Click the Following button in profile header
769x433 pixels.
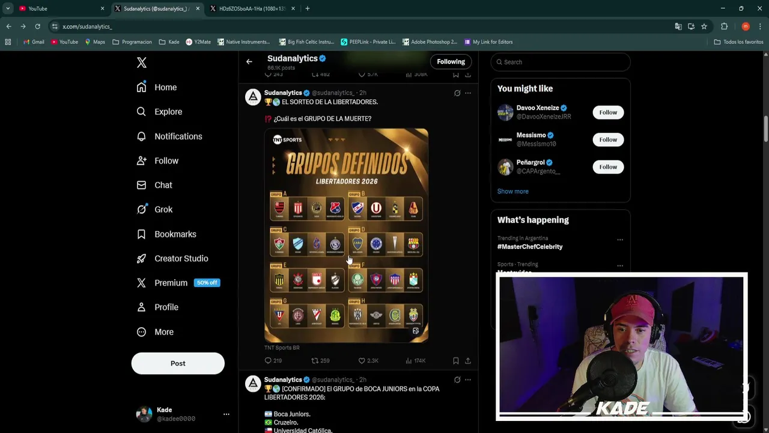451,61
